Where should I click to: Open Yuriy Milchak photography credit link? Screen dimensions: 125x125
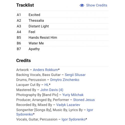[73, 95]
